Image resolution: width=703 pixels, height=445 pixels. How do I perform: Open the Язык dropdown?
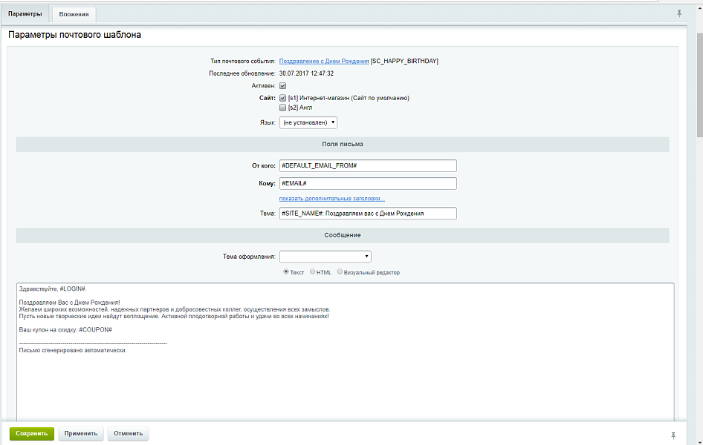pyautogui.click(x=308, y=122)
